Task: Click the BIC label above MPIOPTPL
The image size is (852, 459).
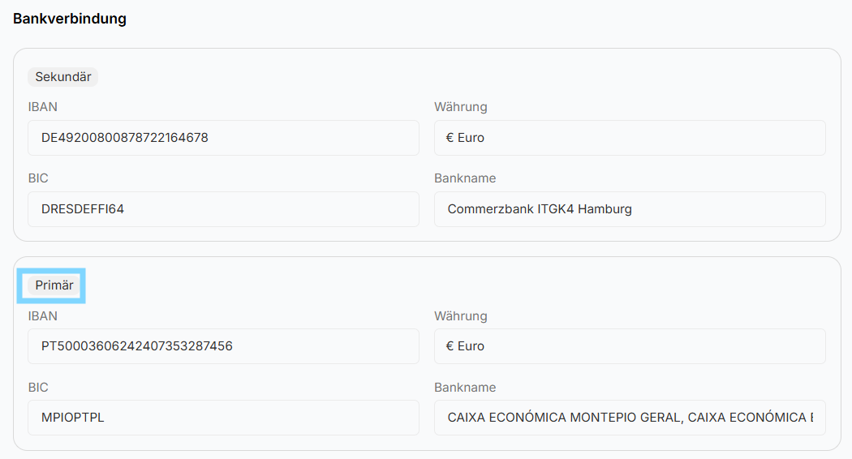Action: [38, 388]
